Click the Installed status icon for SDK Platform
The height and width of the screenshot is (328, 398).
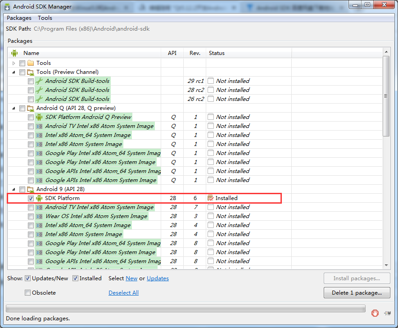pyautogui.click(x=210, y=198)
